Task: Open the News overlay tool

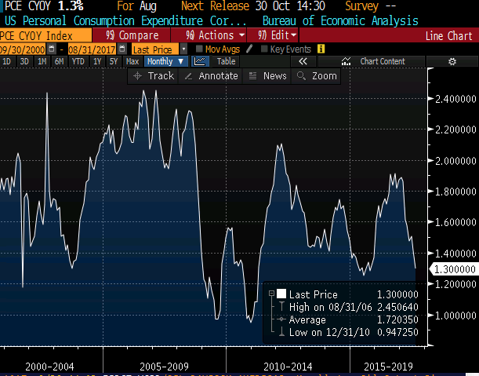Action: pos(267,76)
